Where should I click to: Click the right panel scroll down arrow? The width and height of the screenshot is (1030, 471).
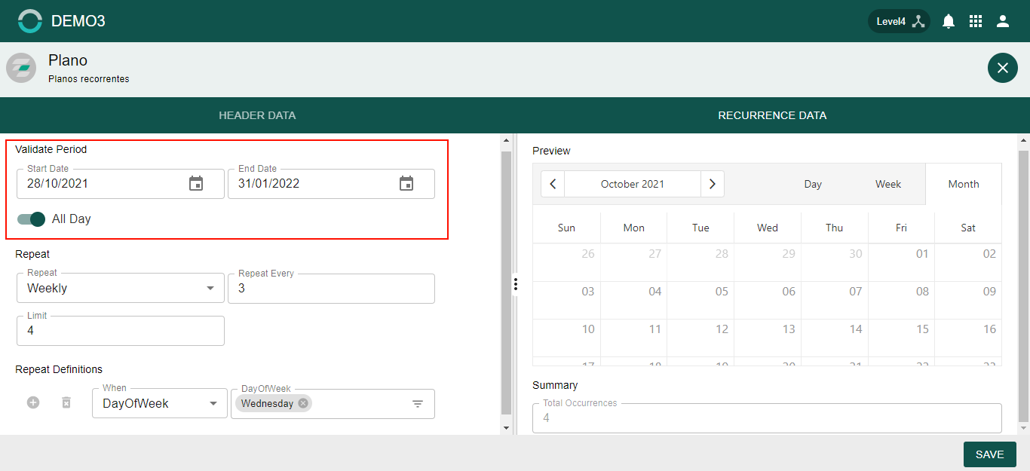click(1023, 428)
